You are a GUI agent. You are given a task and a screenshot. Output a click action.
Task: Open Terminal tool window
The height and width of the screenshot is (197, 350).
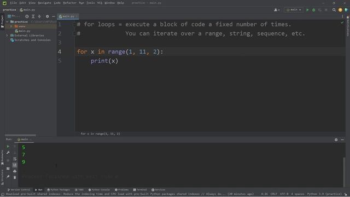click(140, 190)
